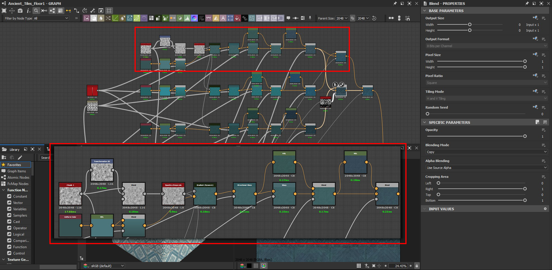Viewport: 552px width, 270px height.
Task: Click the wrench tools icon
Action: pyautogui.click(x=93, y=11)
